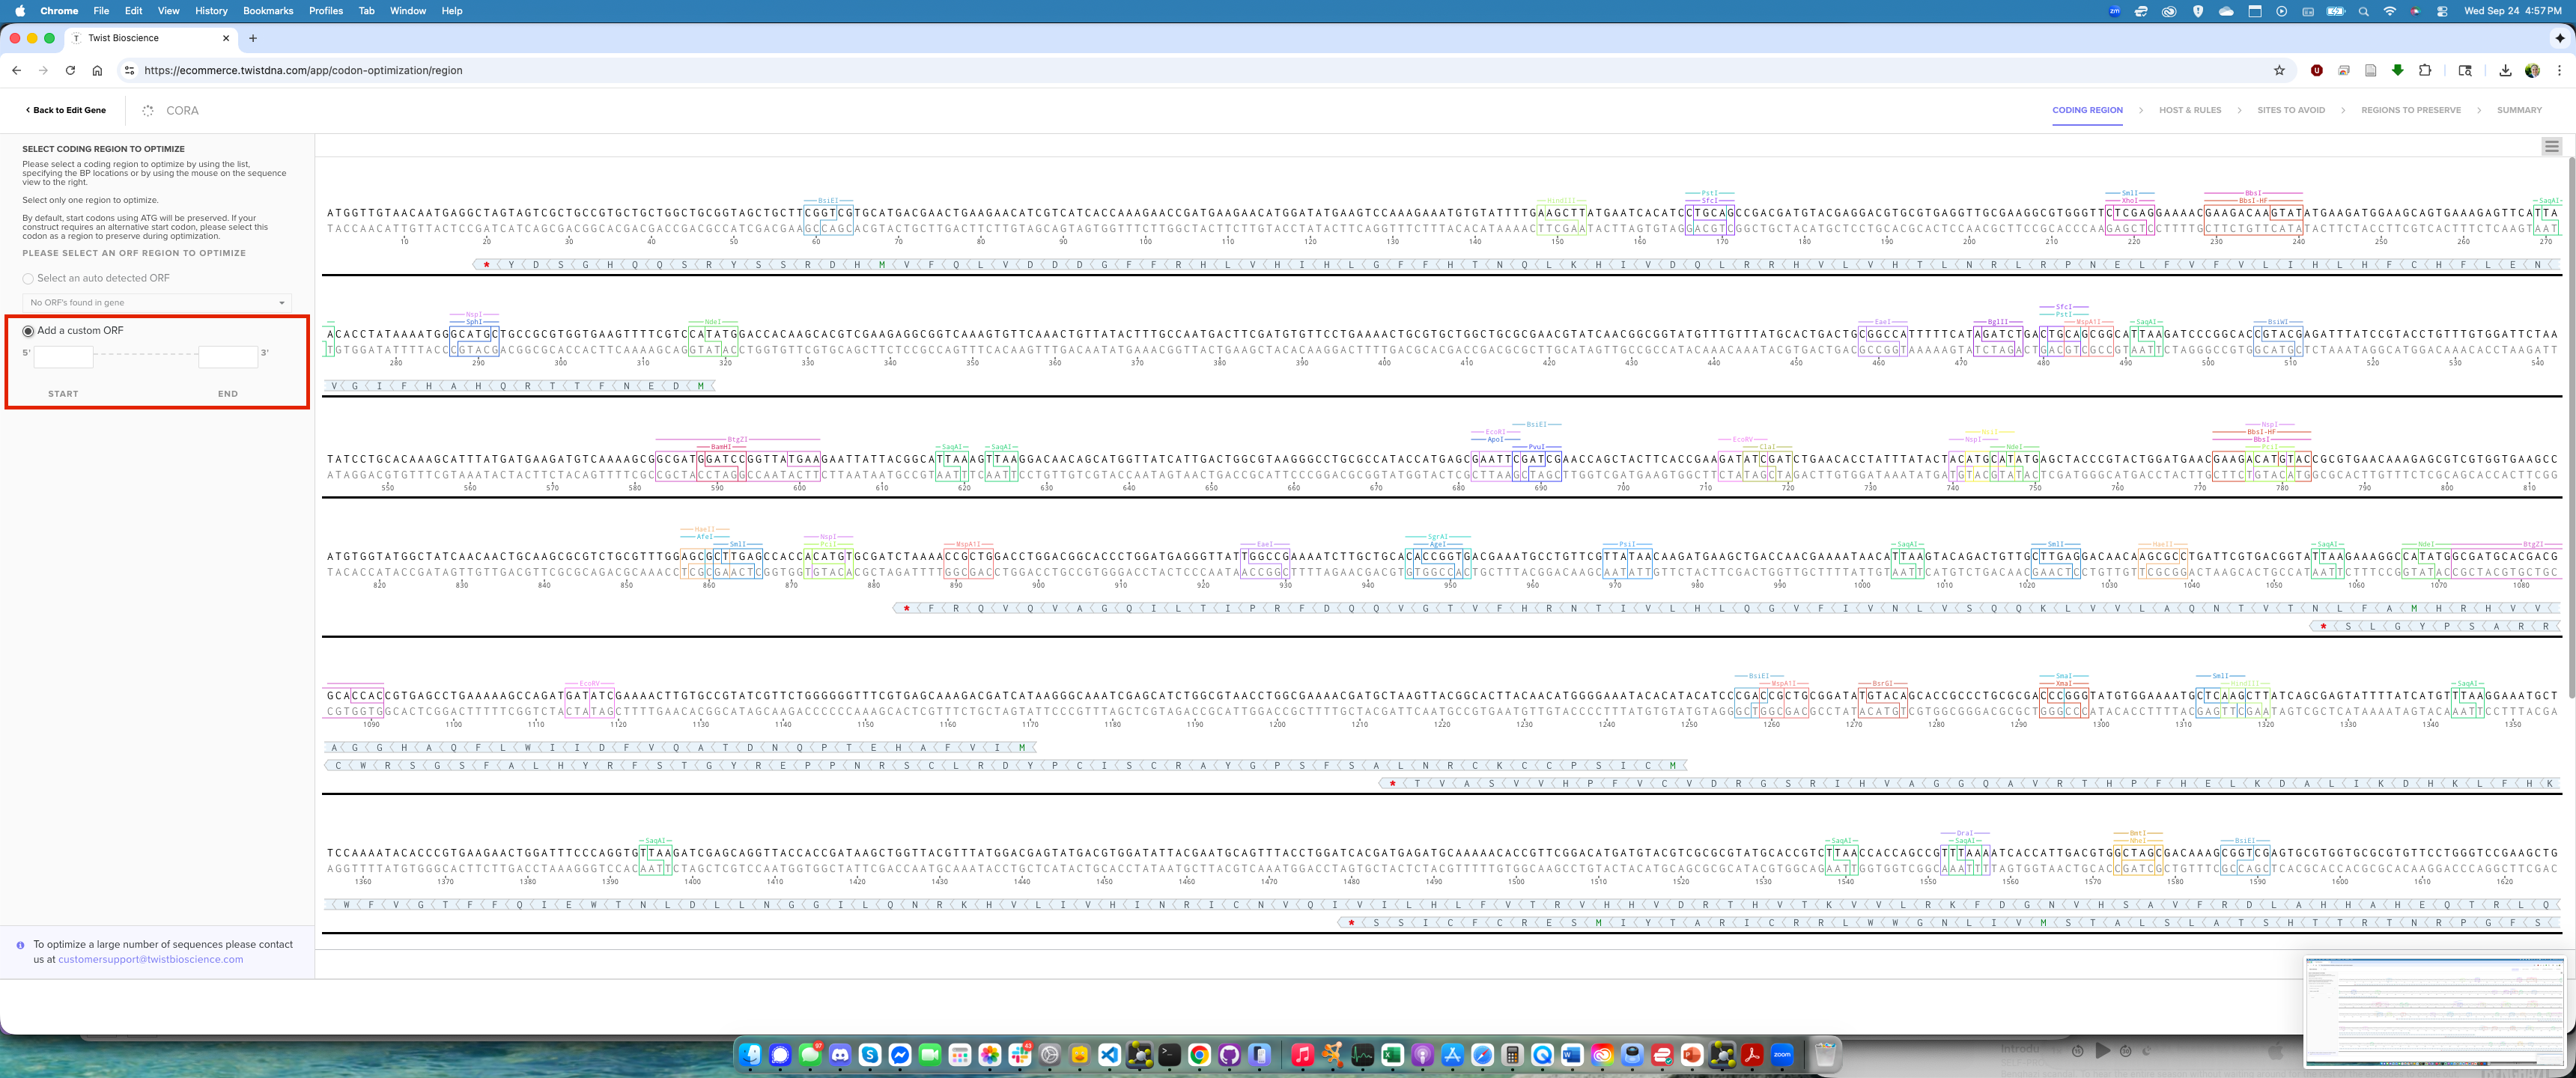Open Visual Studio Code from Dock
This screenshot has height=1078, width=2576.
1109,1054
